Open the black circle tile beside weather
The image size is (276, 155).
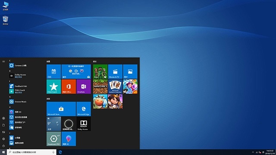click(x=69, y=124)
